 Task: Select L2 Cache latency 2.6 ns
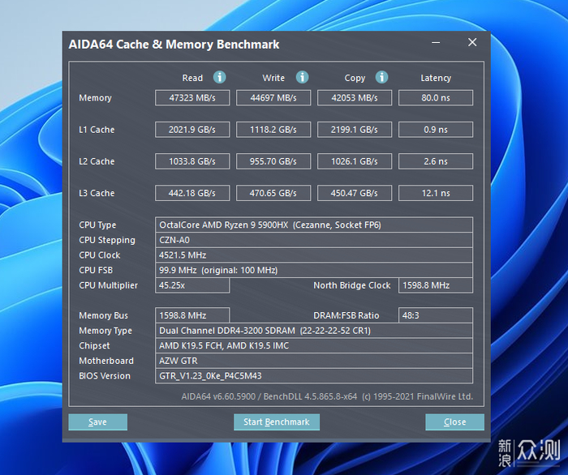pos(436,161)
